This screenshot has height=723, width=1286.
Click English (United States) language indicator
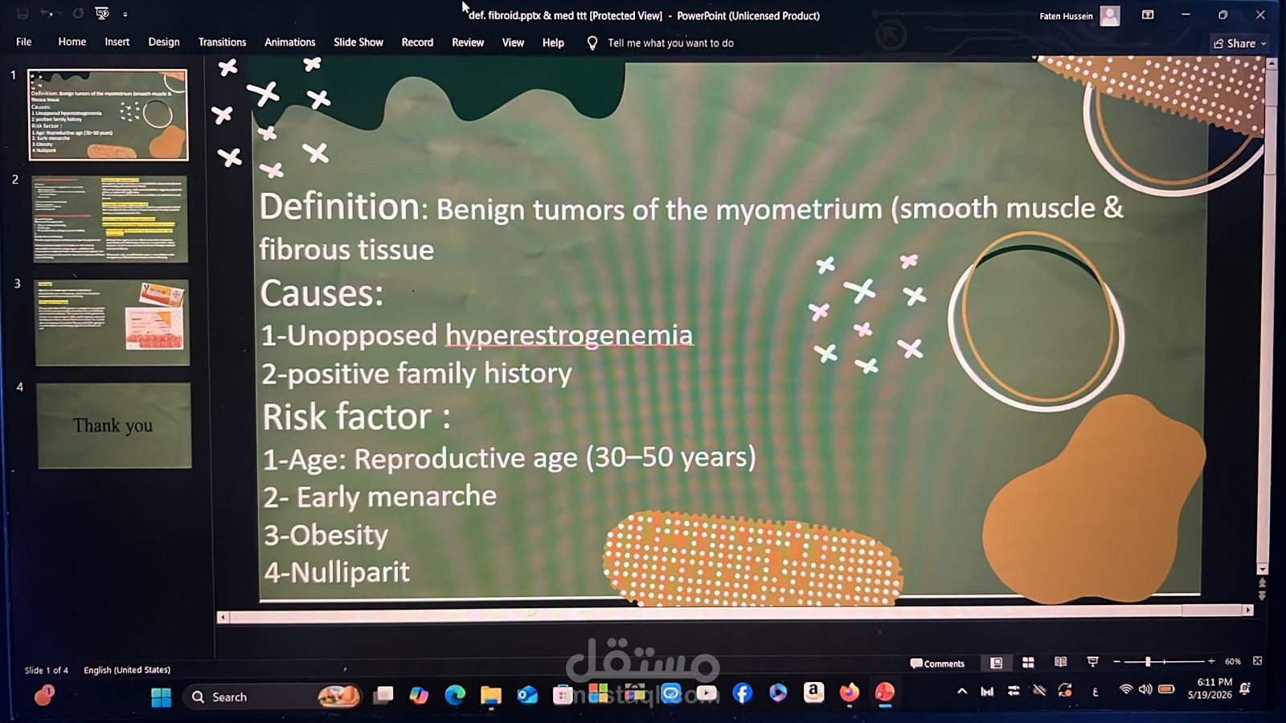(127, 670)
